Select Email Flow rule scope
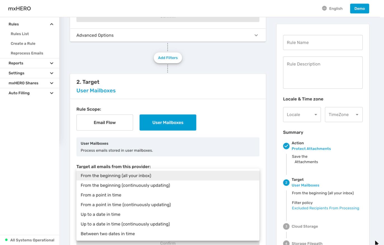This screenshot has height=245, width=384. (105, 123)
